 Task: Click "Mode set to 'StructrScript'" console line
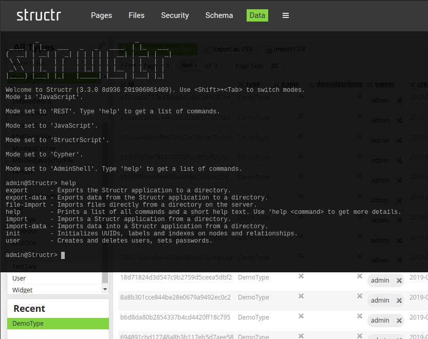pos(57,140)
